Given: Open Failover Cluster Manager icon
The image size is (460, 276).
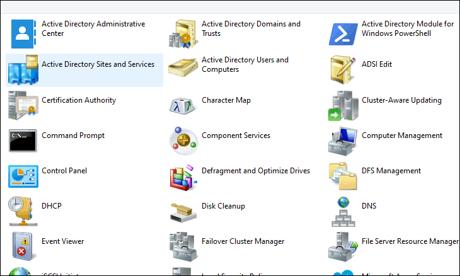Looking at the screenshot, I should (x=183, y=246).
